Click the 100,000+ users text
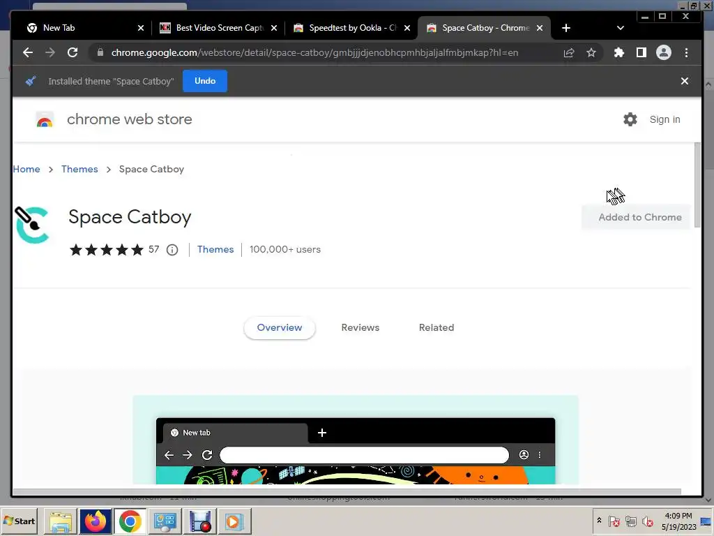Screen dimensions: 714x536 pyautogui.click(x=285, y=249)
